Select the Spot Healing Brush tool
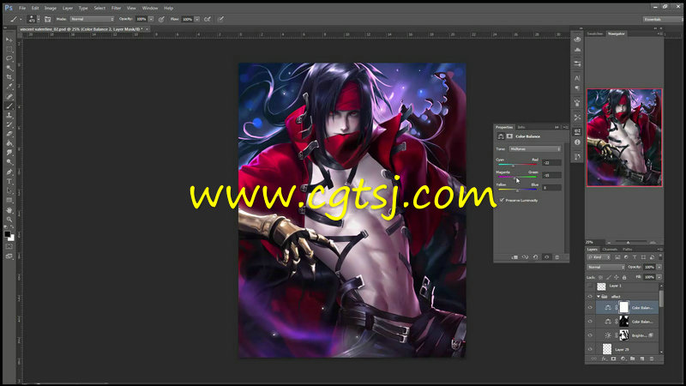686x386 pixels. click(9, 96)
